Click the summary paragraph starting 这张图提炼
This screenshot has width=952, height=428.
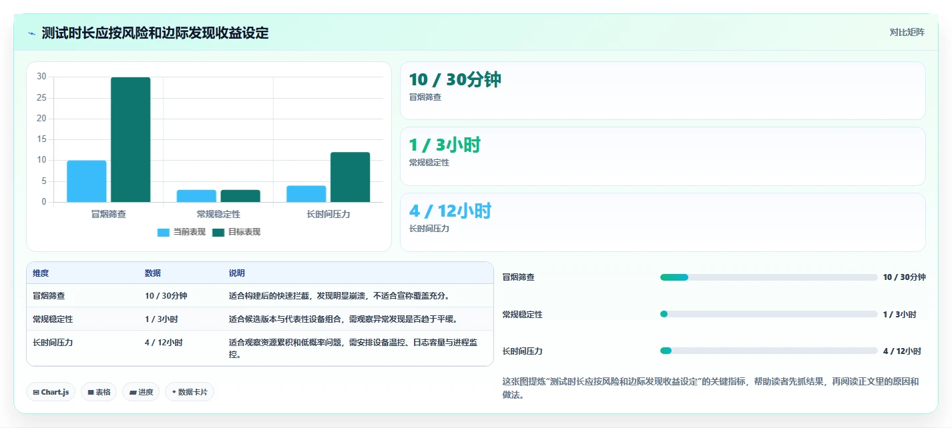point(710,388)
